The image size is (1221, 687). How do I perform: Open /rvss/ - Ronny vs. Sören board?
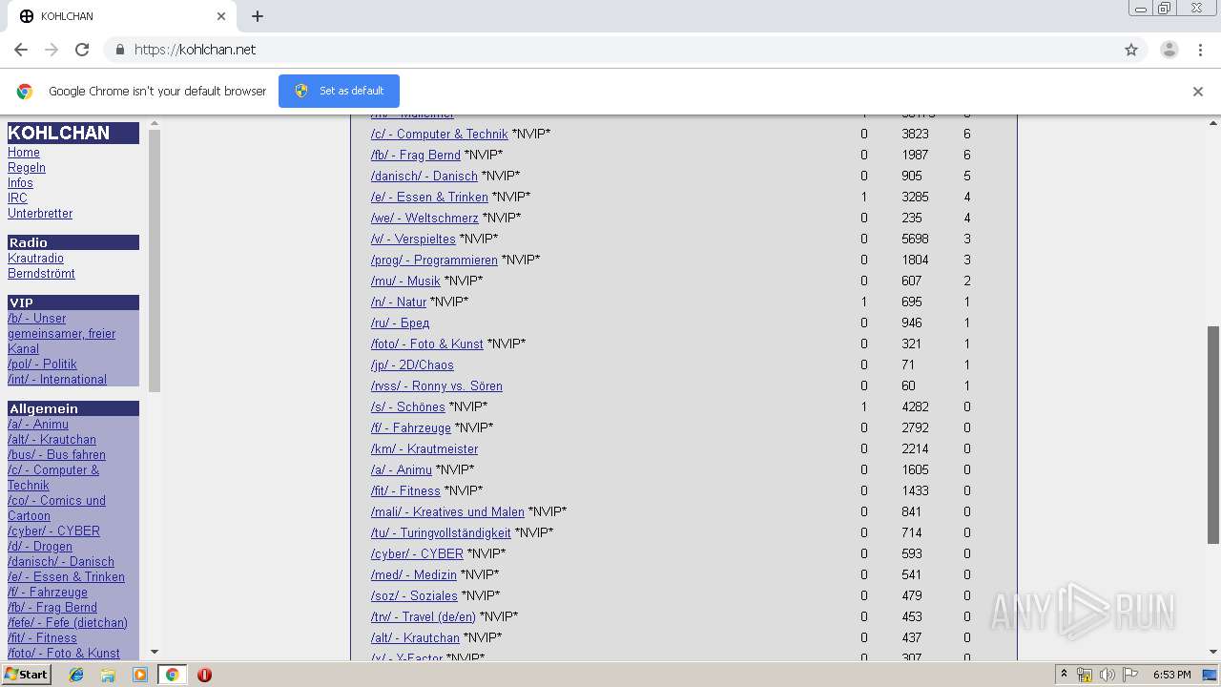pyautogui.click(x=437, y=386)
